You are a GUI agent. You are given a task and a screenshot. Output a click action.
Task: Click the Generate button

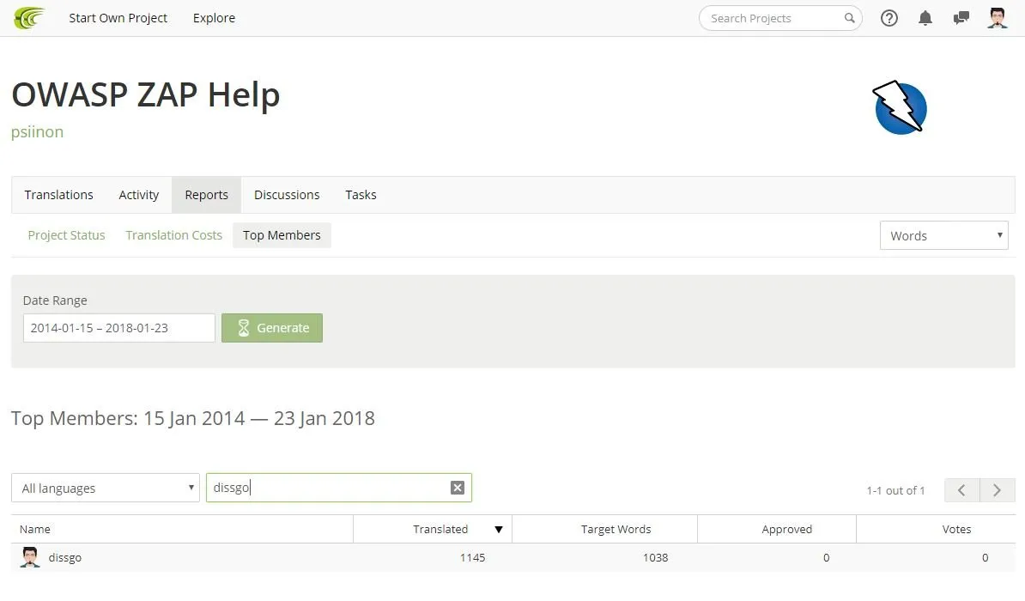point(272,328)
